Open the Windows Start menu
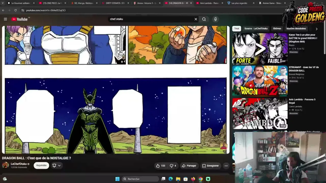 pos(117,179)
